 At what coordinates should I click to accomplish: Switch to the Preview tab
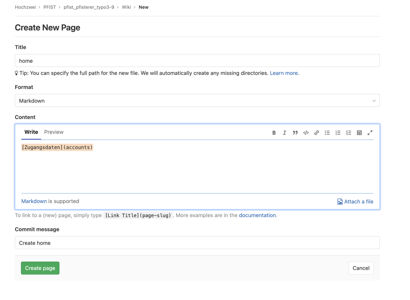pyautogui.click(x=54, y=132)
